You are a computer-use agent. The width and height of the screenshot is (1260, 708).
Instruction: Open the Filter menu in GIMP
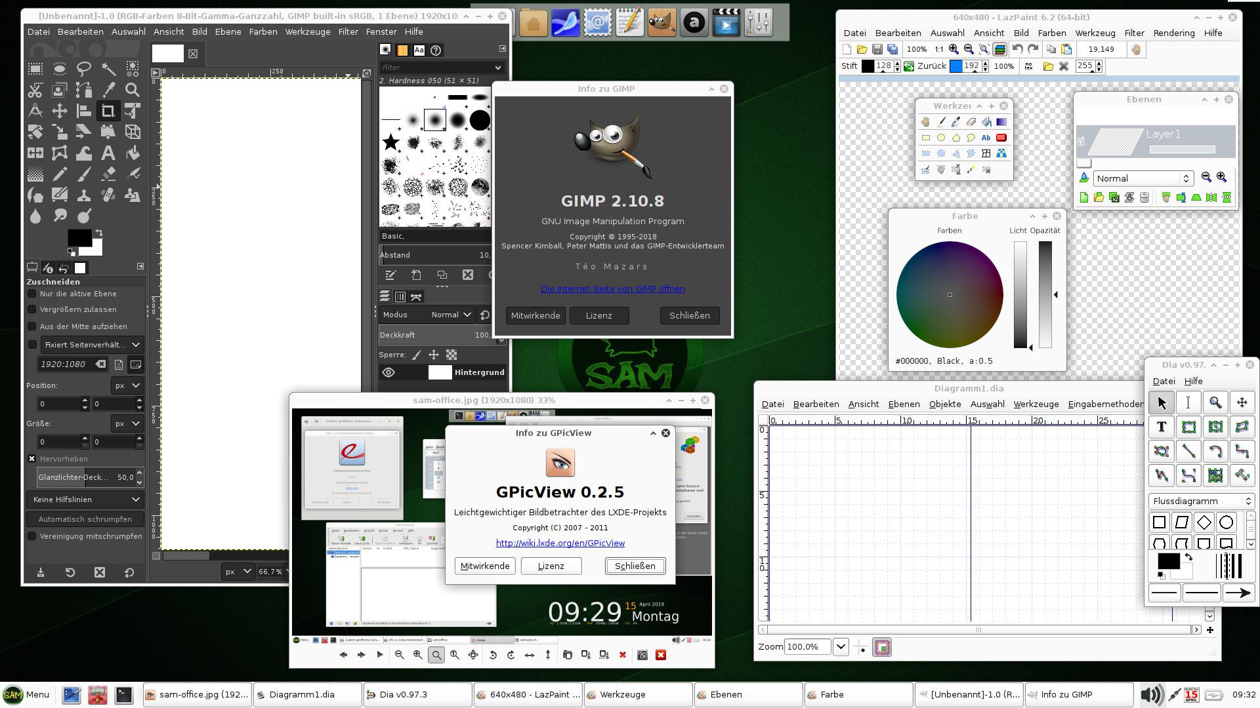pyautogui.click(x=348, y=31)
